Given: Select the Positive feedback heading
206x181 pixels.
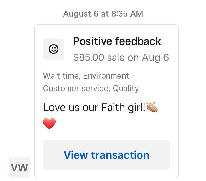Looking at the screenshot, I should [x=117, y=41].
